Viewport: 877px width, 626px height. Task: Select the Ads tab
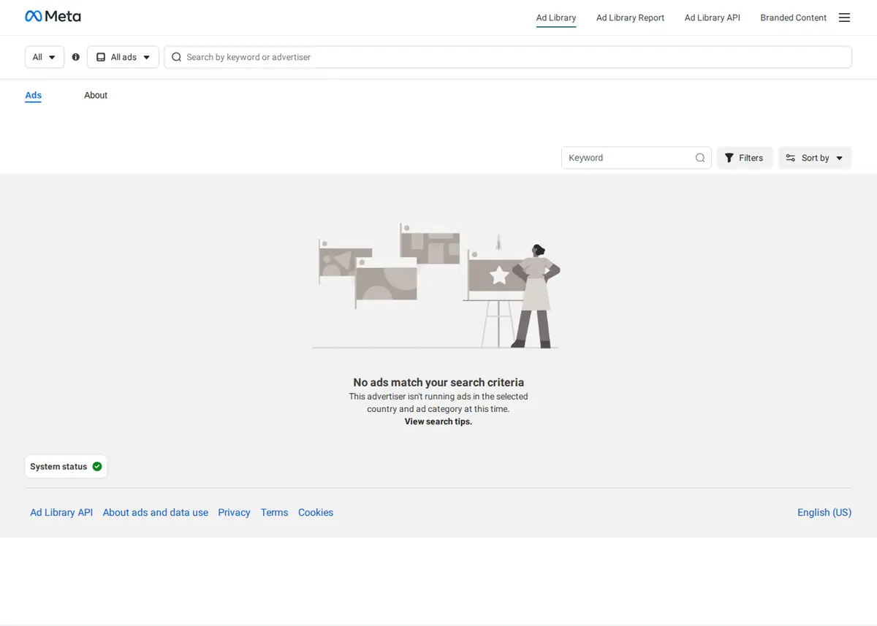coord(34,96)
